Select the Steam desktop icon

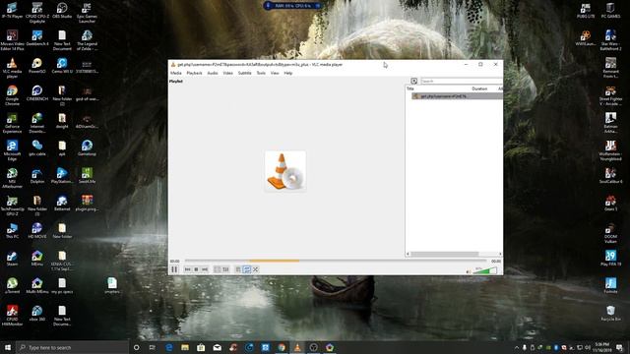(12, 258)
